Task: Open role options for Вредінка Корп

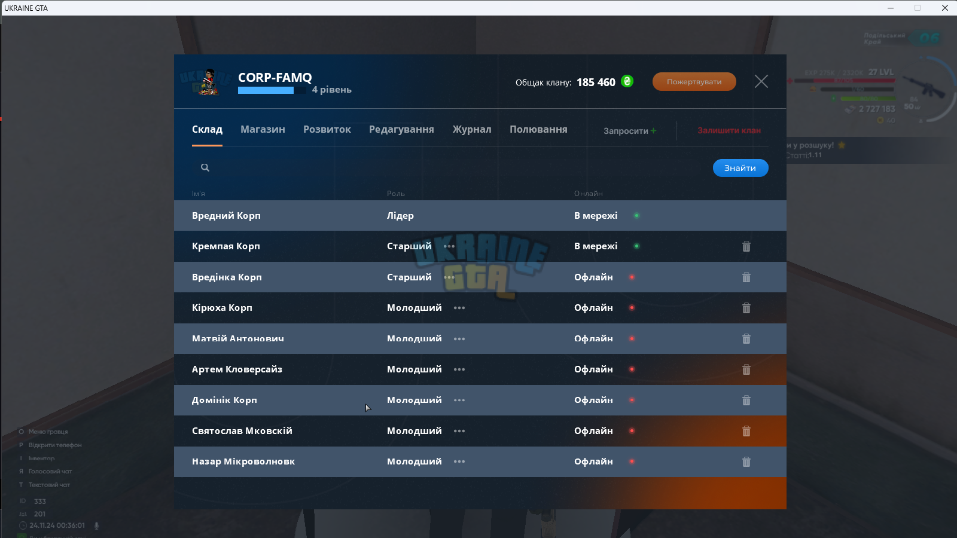Action: pos(449,277)
